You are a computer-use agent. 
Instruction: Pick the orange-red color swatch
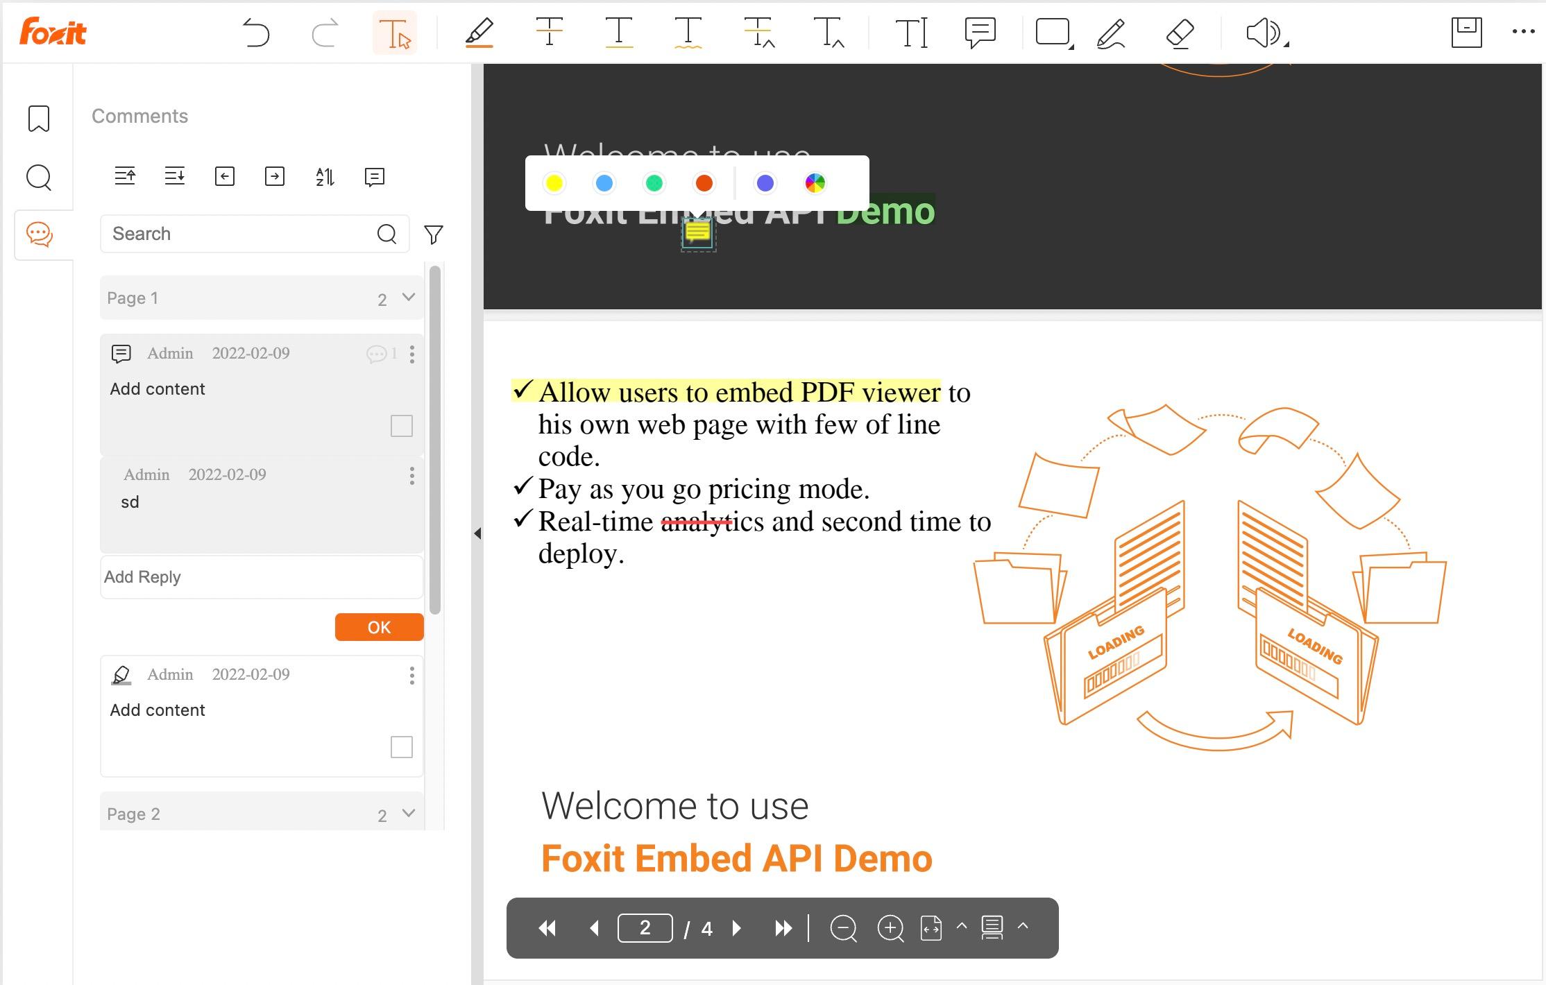[704, 183]
